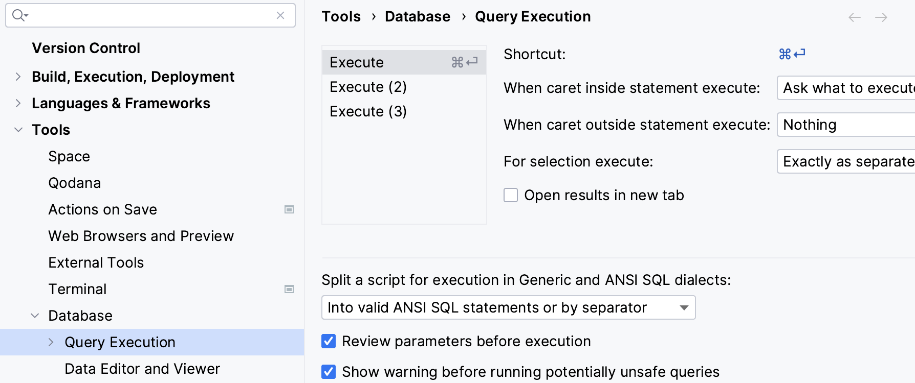Select the Execute (3) list entry
Image resolution: width=915 pixels, height=383 pixels.
tap(368, 111)
